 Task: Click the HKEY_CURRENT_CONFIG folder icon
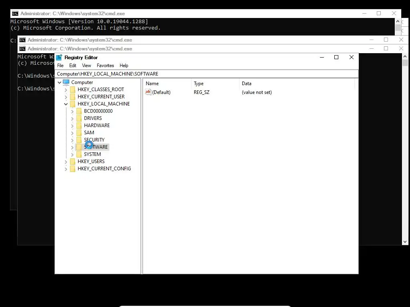[x=73, y=169]
